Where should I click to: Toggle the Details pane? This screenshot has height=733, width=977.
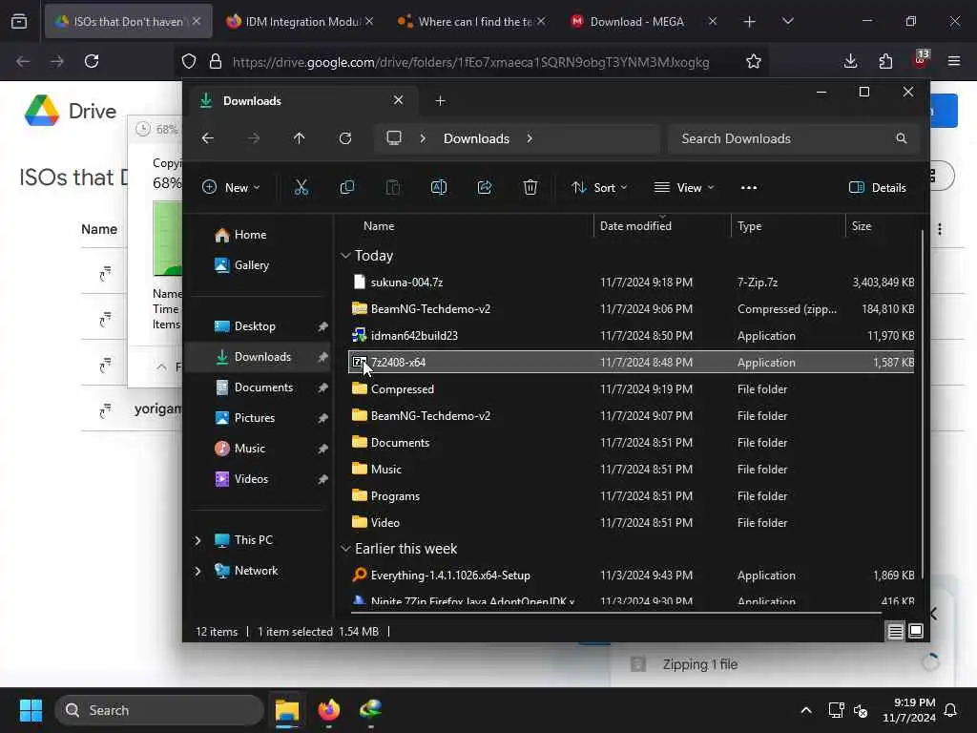tap(878, 188)
